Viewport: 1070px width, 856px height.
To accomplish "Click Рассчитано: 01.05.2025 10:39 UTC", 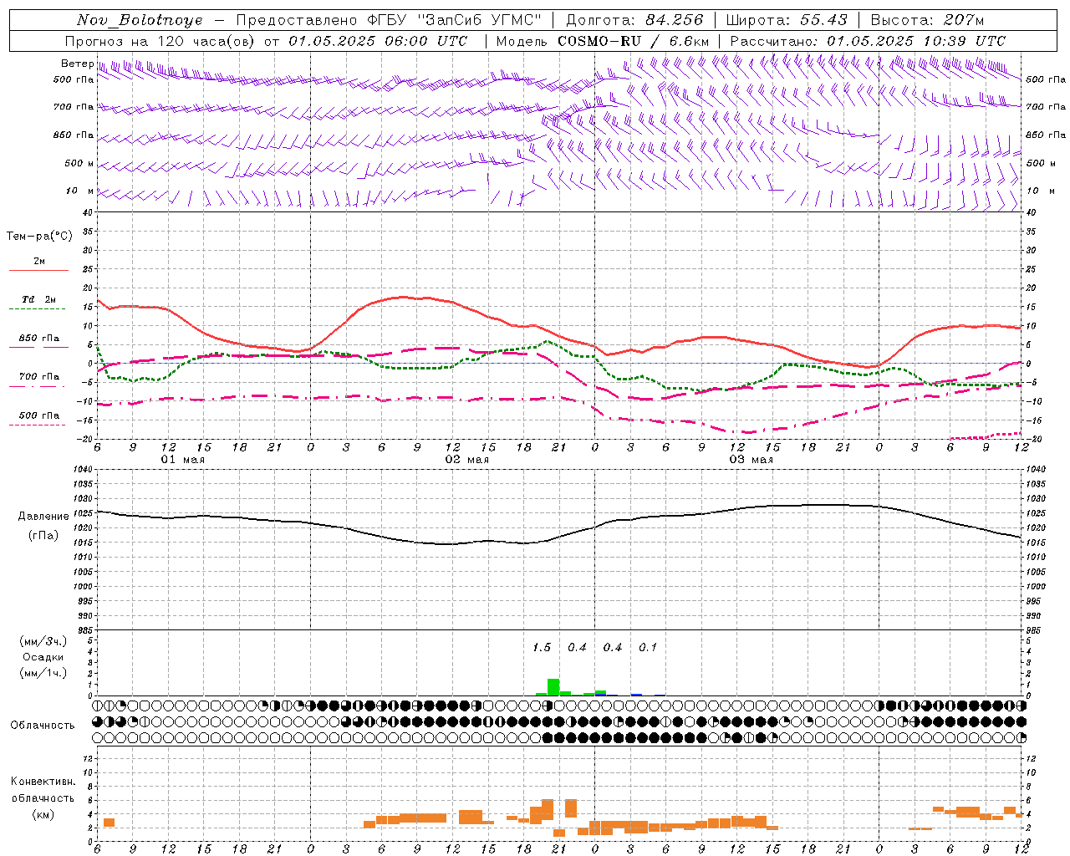I will (x=868, y=41).
